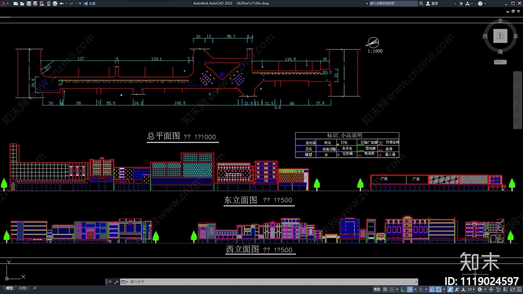This screenshot has width=523, height=294.
Task: Click the Save As icon
Action: [x=35, y=3]
